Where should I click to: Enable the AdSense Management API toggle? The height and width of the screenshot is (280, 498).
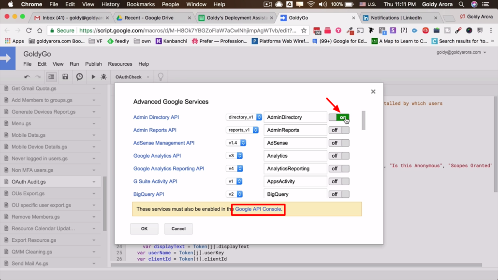(x=339, y=143)
